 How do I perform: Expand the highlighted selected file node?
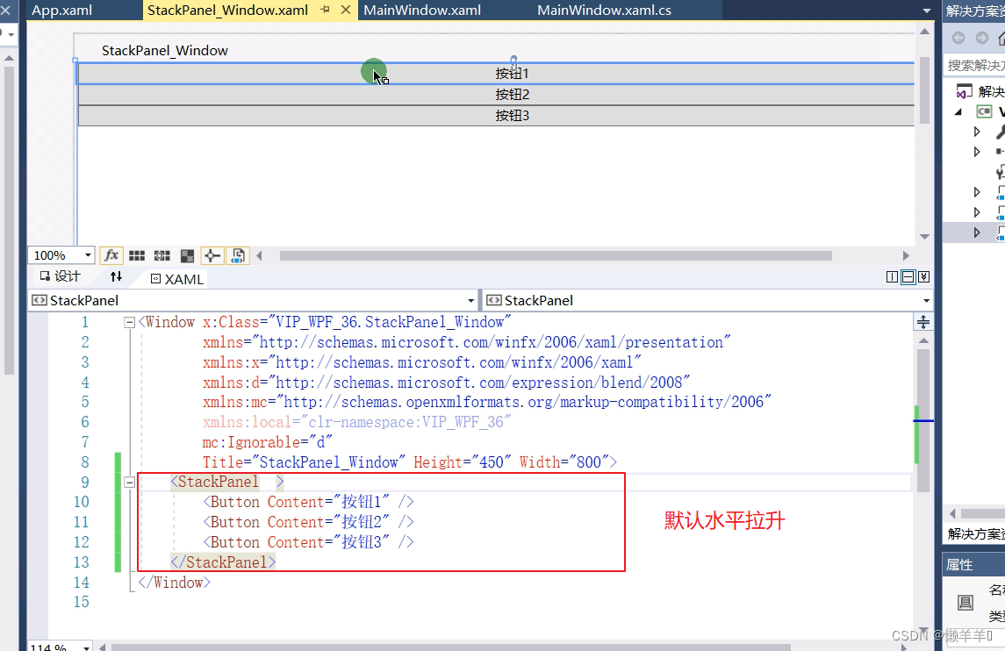(977, 232)
